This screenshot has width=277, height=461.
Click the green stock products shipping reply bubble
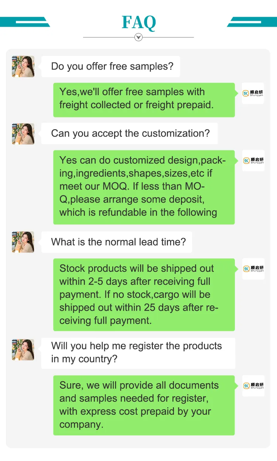point(144,294)
